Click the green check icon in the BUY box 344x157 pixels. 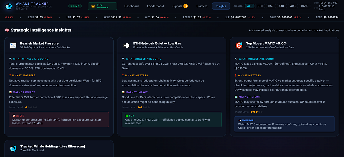(127, 116)
